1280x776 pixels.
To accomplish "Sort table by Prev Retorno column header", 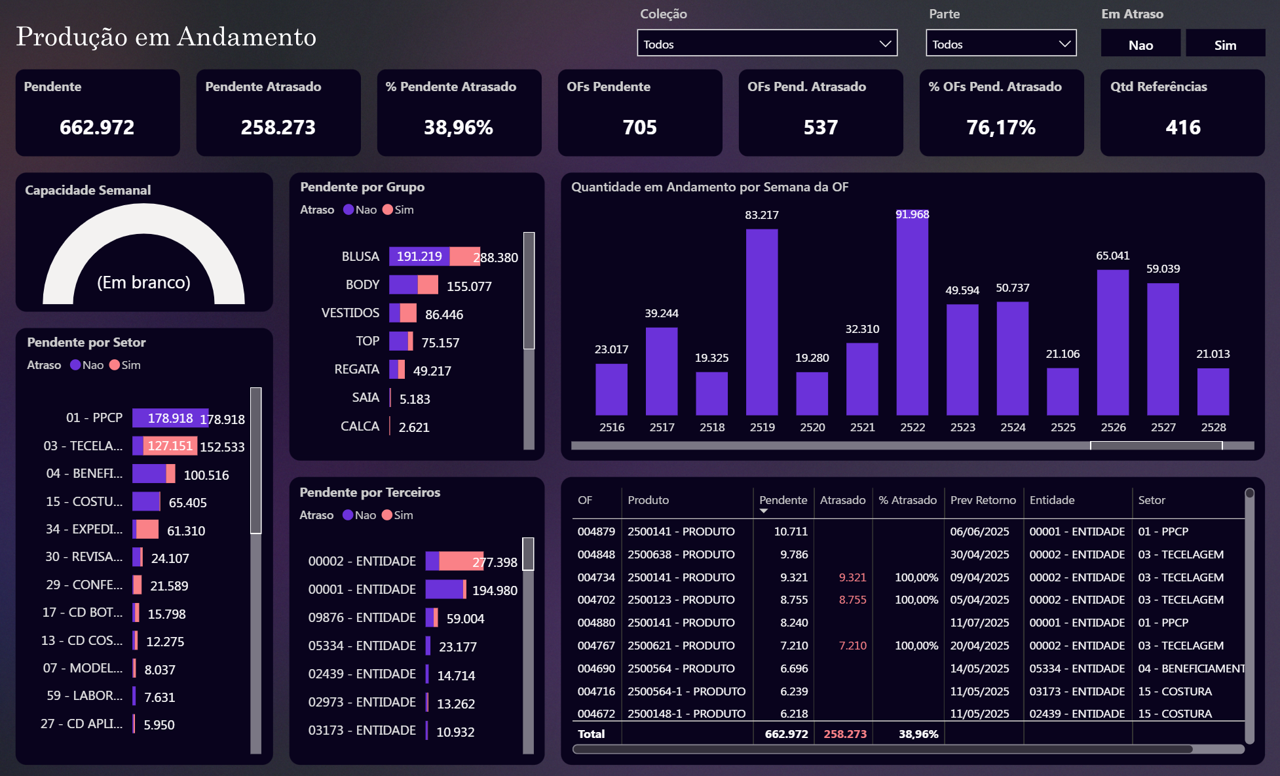I will point(983,500).
